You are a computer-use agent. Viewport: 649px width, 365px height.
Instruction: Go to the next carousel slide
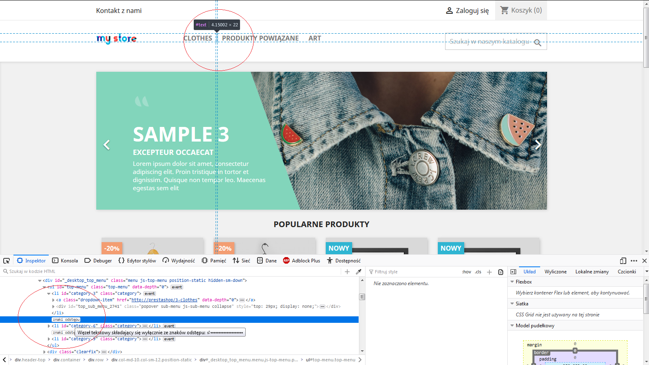click(x=538, y=145)
